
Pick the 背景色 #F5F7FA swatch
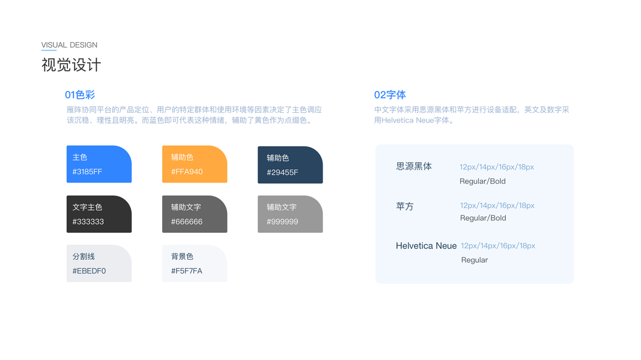tap(195, 263)
